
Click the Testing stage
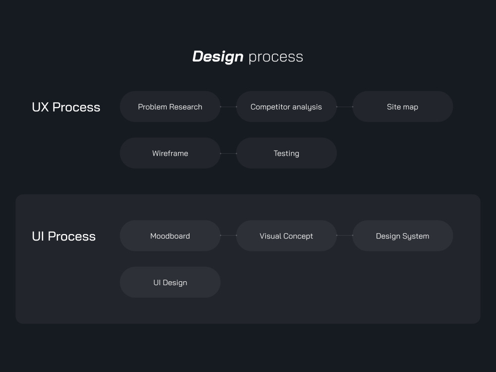286,153
